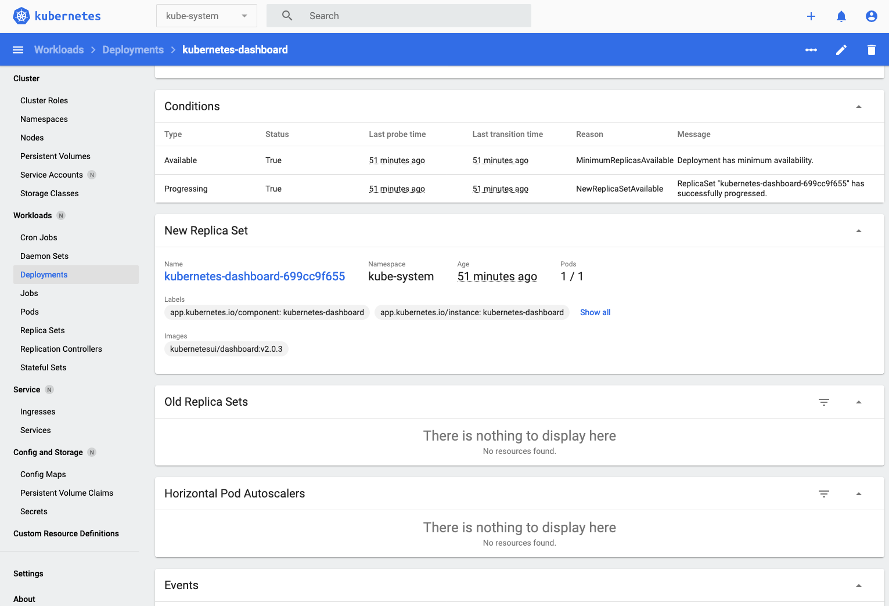Open Replica Sets in sidebar
Screen dimensions: 889x606
tap(42, 330)
